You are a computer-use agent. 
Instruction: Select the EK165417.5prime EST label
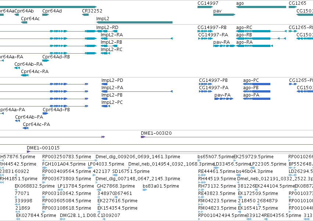tap(258, 208)
